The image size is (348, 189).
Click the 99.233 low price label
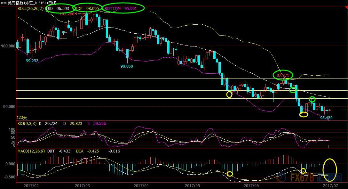[32, 61]
